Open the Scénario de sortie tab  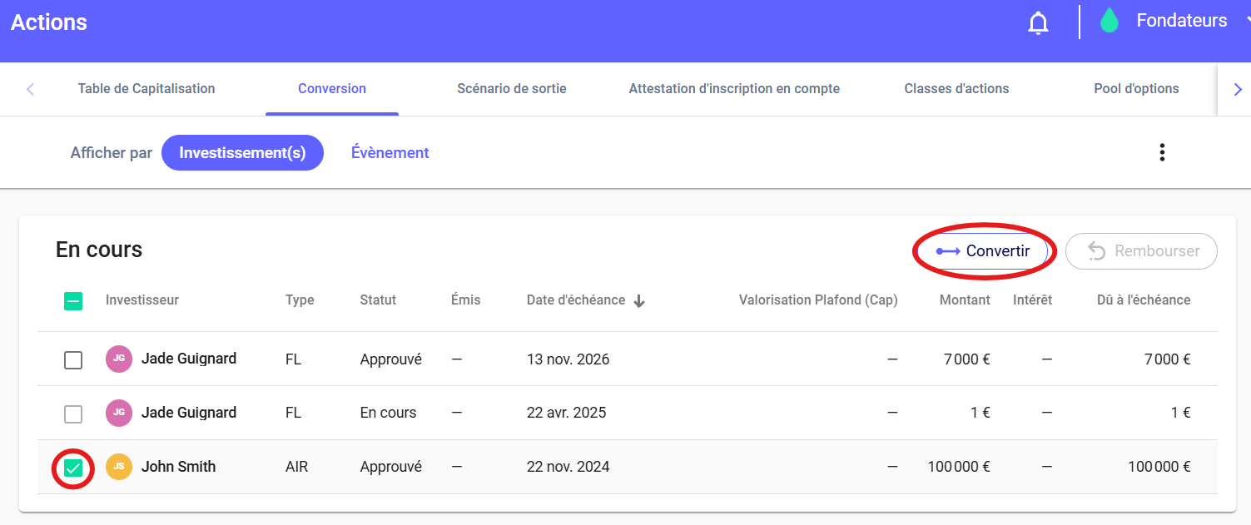point(512,88)
